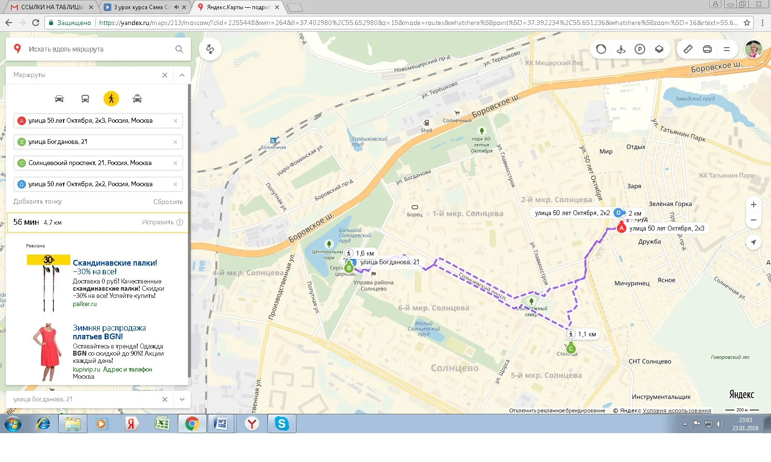Image resolution: width=771 pixels, height=462 pixels.
Task: Open the map layers selector
Action: point(659,49)
